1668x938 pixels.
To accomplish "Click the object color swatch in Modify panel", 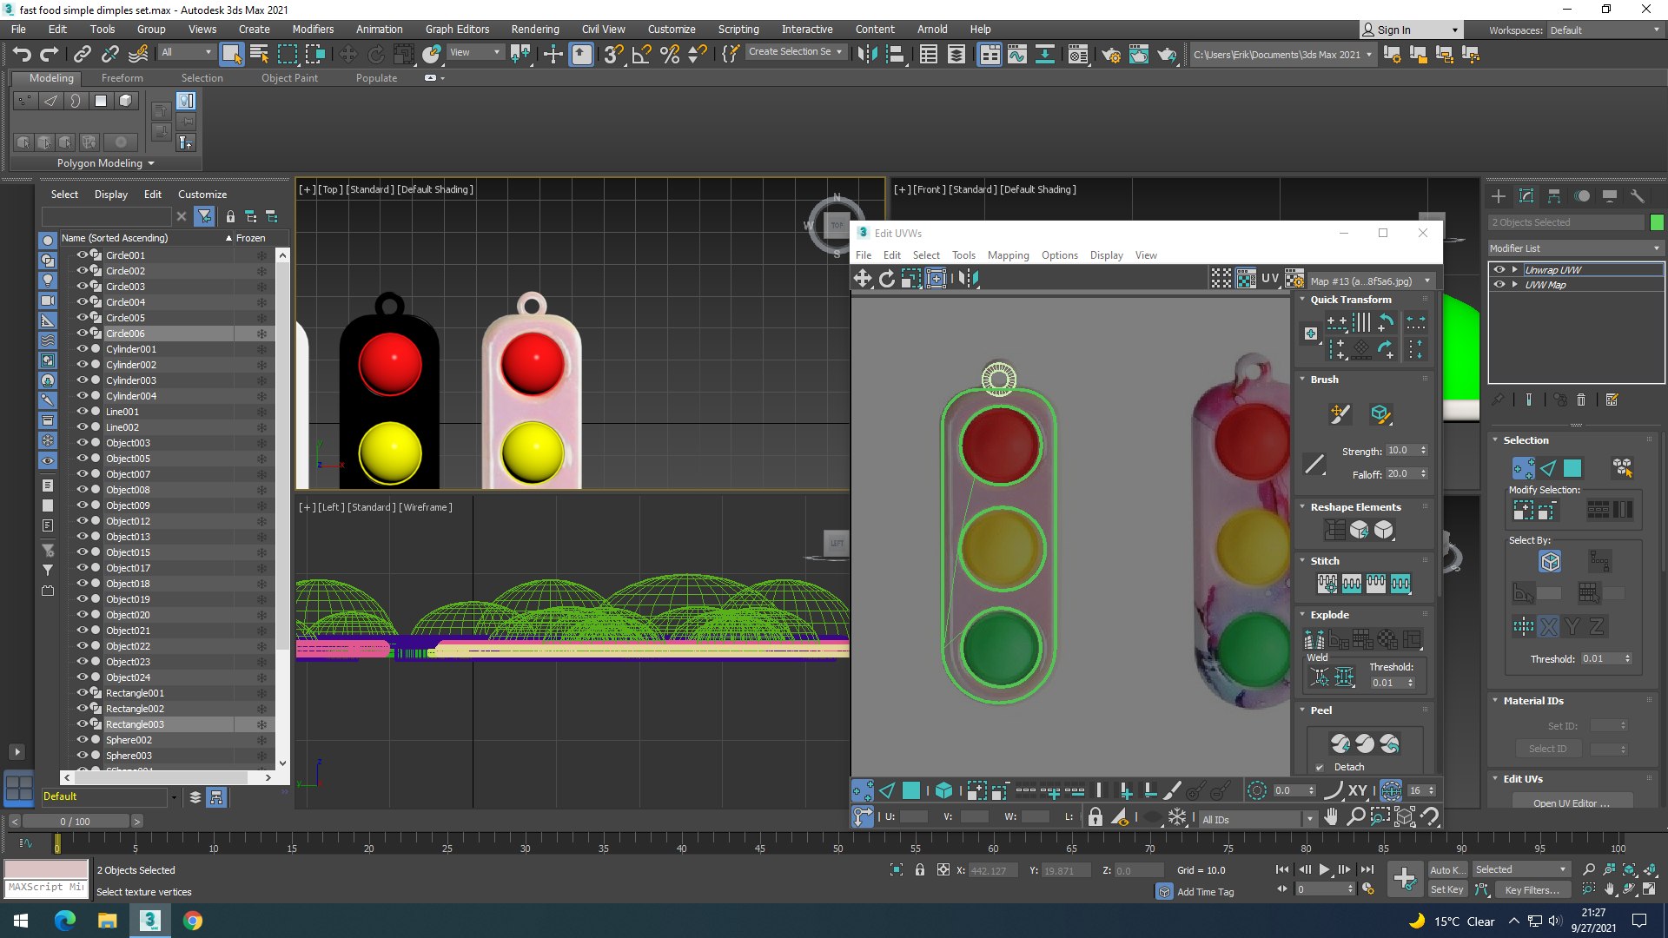I will point(1657,222).
